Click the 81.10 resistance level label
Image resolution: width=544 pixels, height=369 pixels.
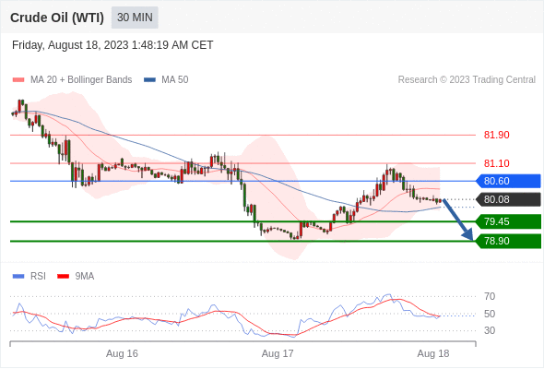click(x=496, y=163)
